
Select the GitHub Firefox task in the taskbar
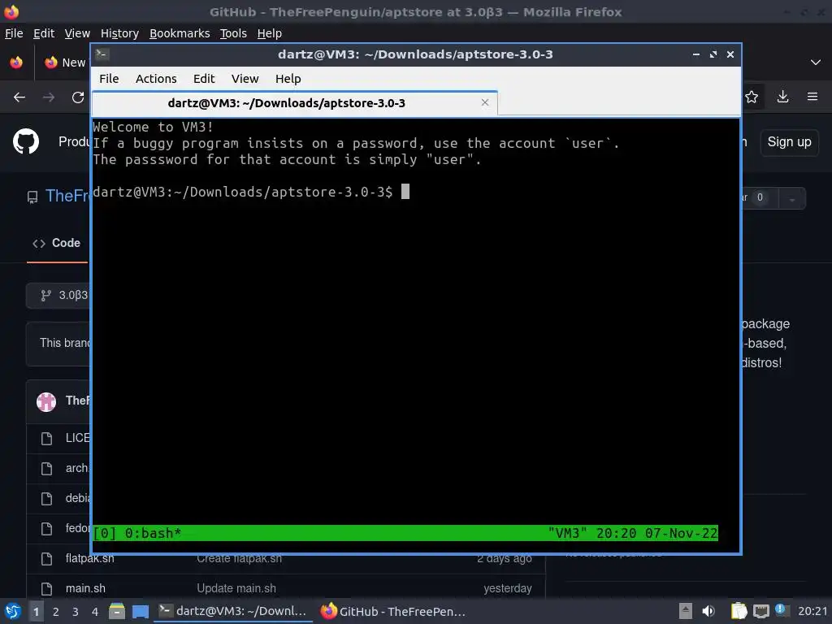393,611
